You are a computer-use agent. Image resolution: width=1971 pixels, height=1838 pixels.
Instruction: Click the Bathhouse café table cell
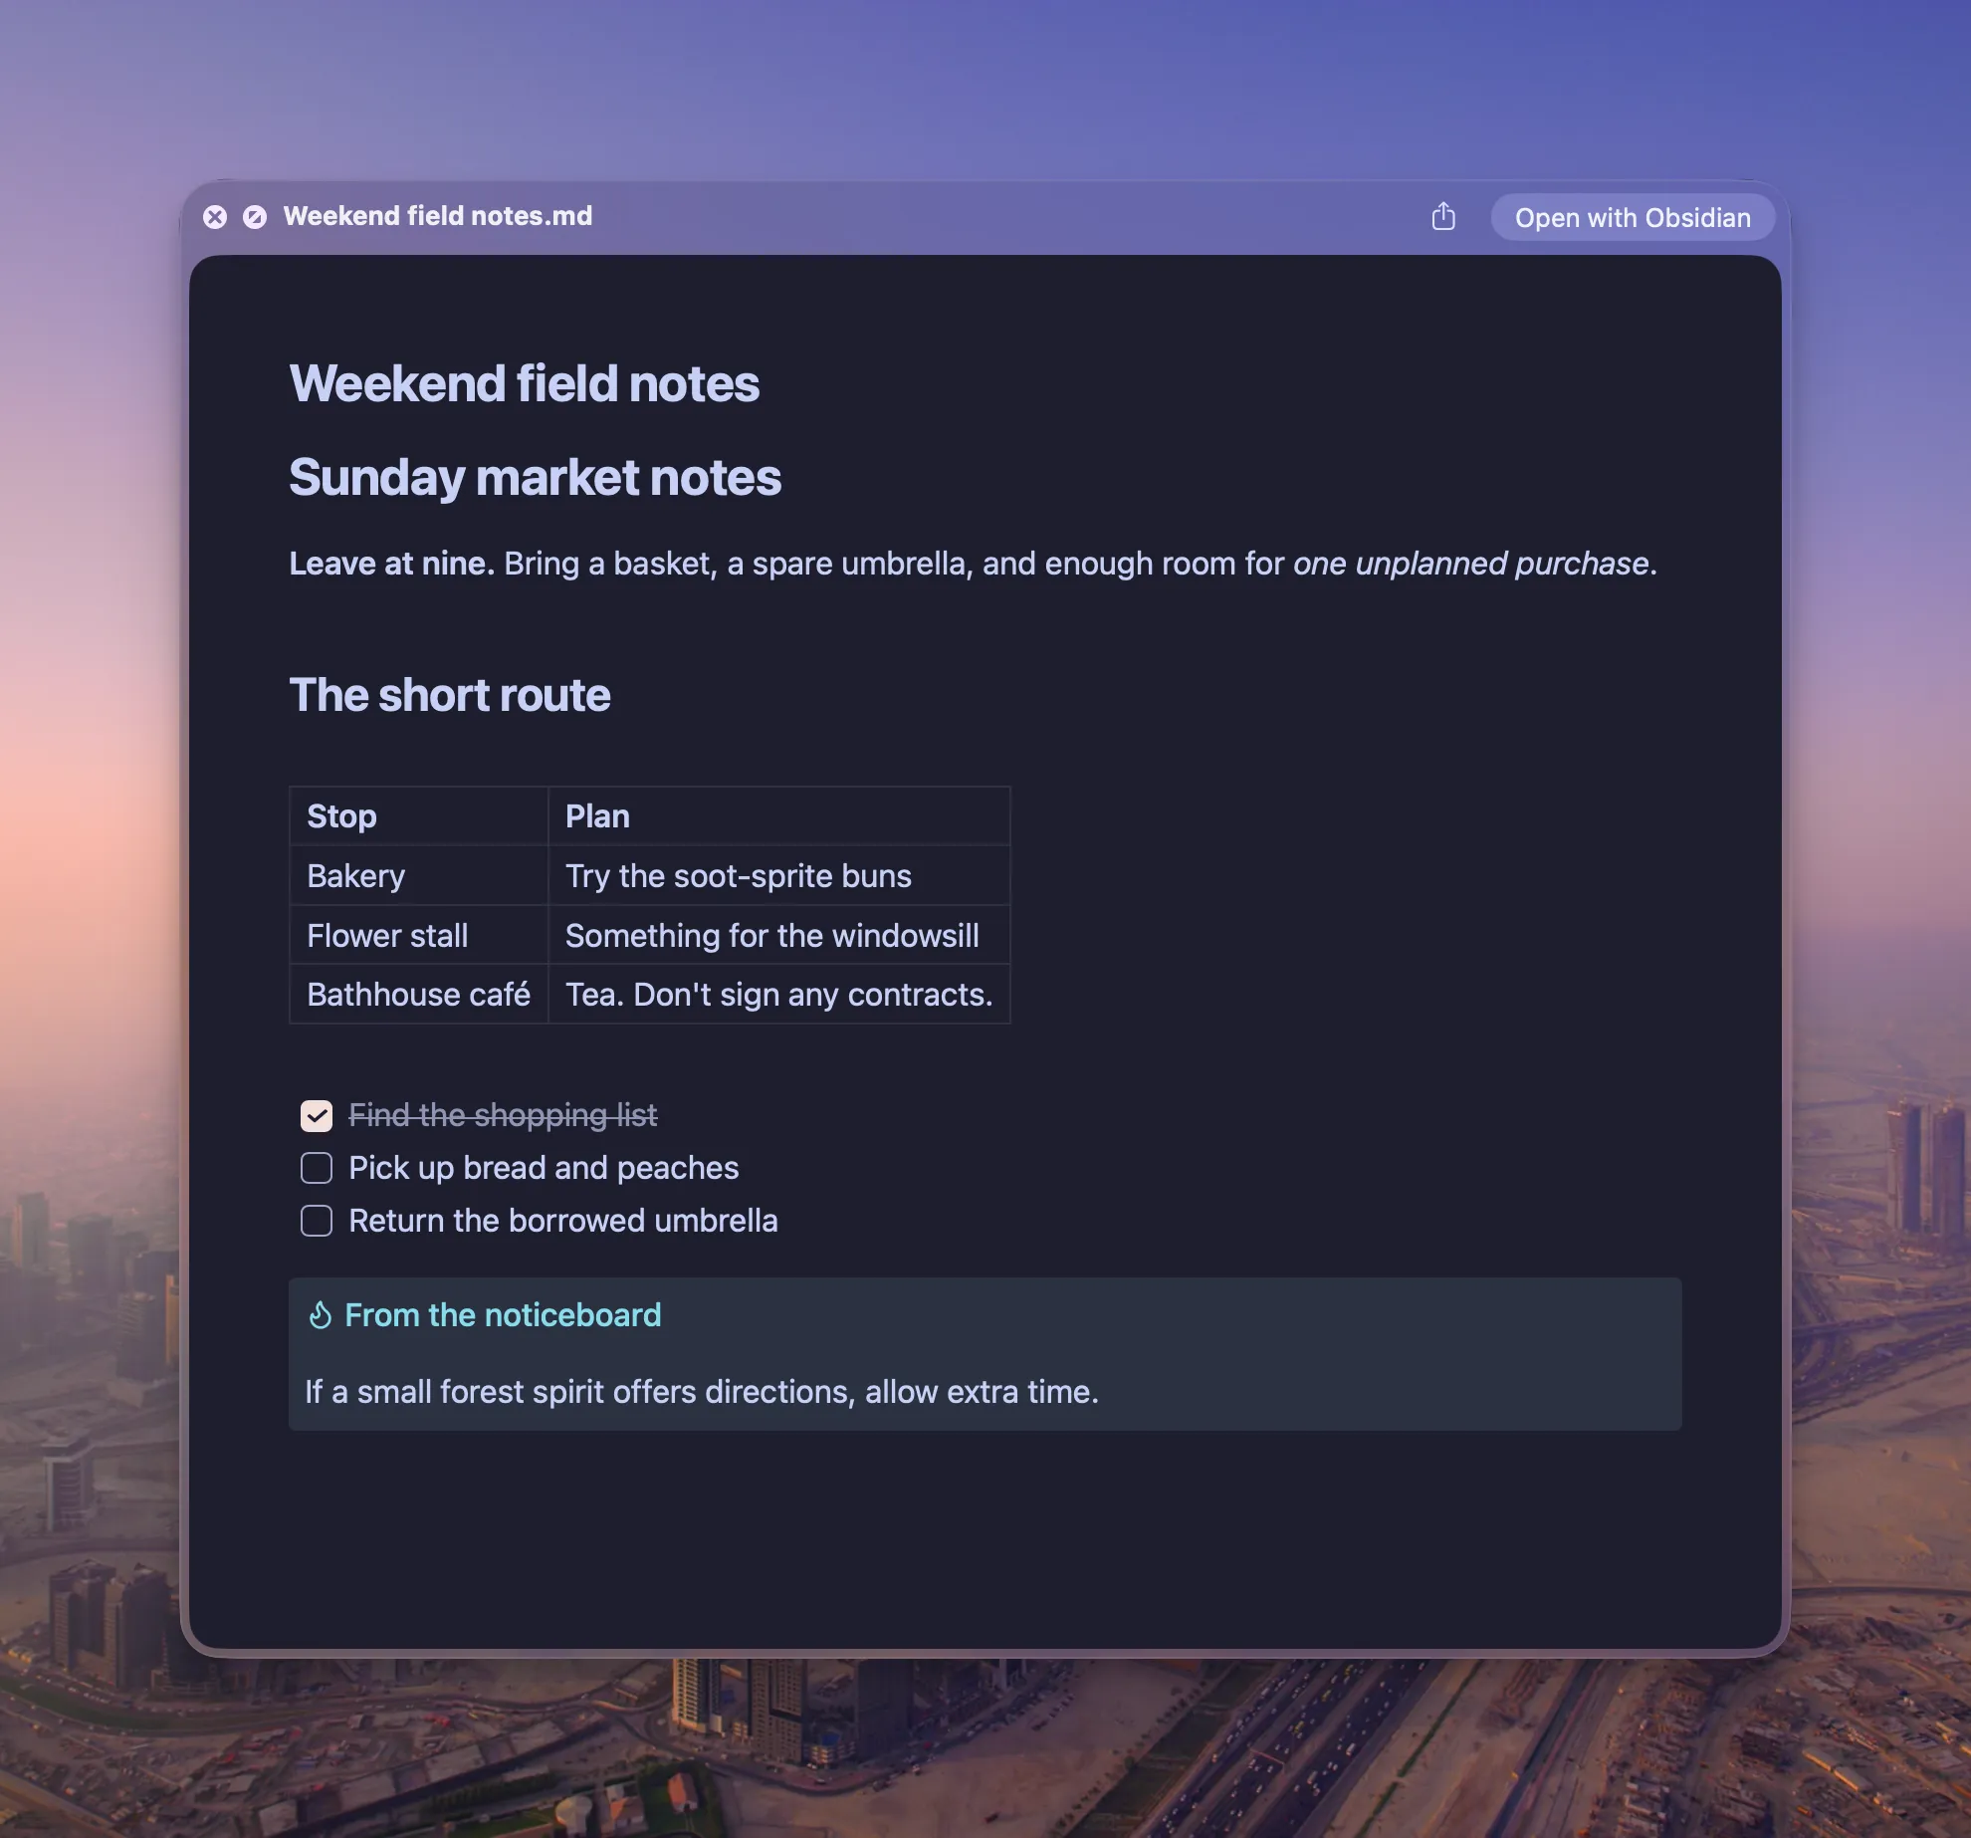pyautogui.click(x=419, y=995)
